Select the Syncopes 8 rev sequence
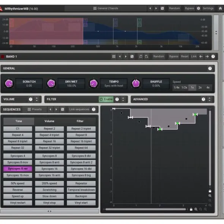Screen dimensions: 224x224 click(x=18, y=169)
